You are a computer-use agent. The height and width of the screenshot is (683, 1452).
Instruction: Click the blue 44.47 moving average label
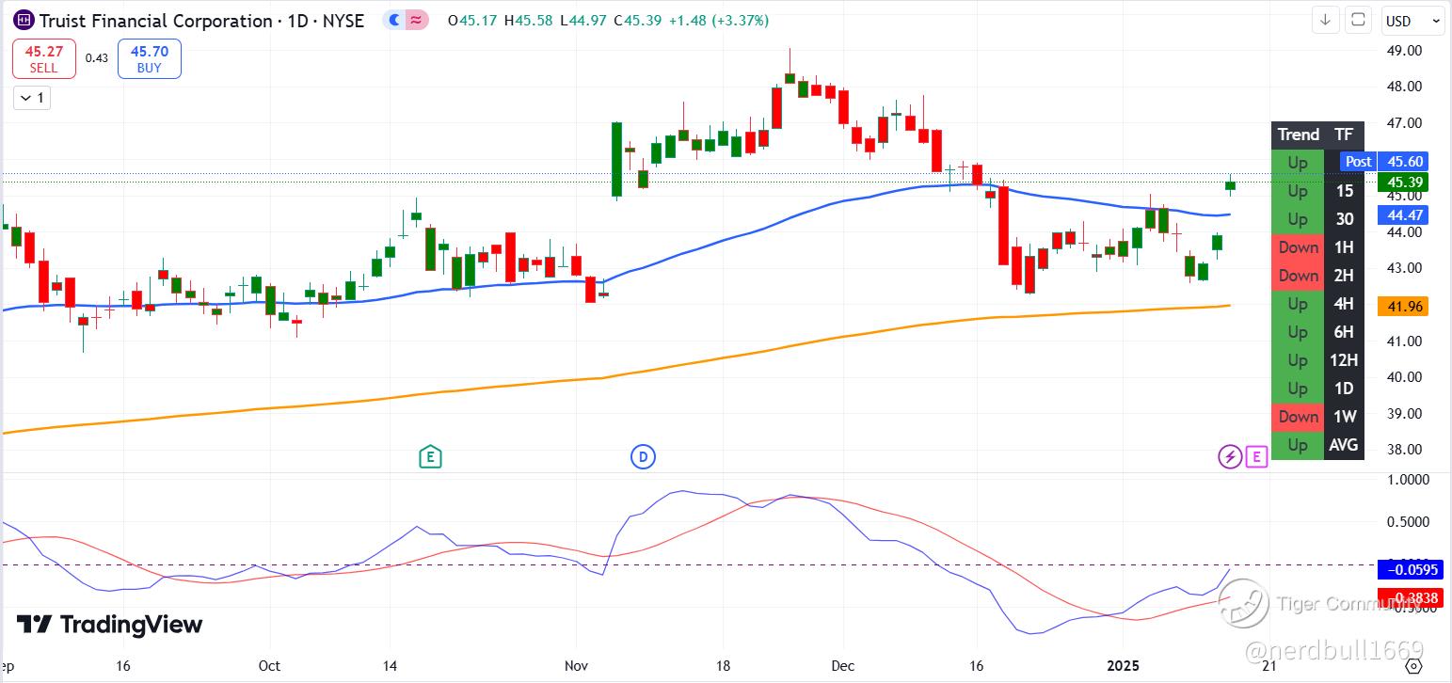click(1402, 215)
